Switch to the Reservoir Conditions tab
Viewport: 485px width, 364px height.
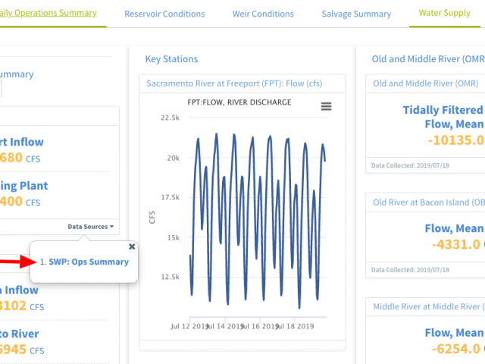[164, 14]
